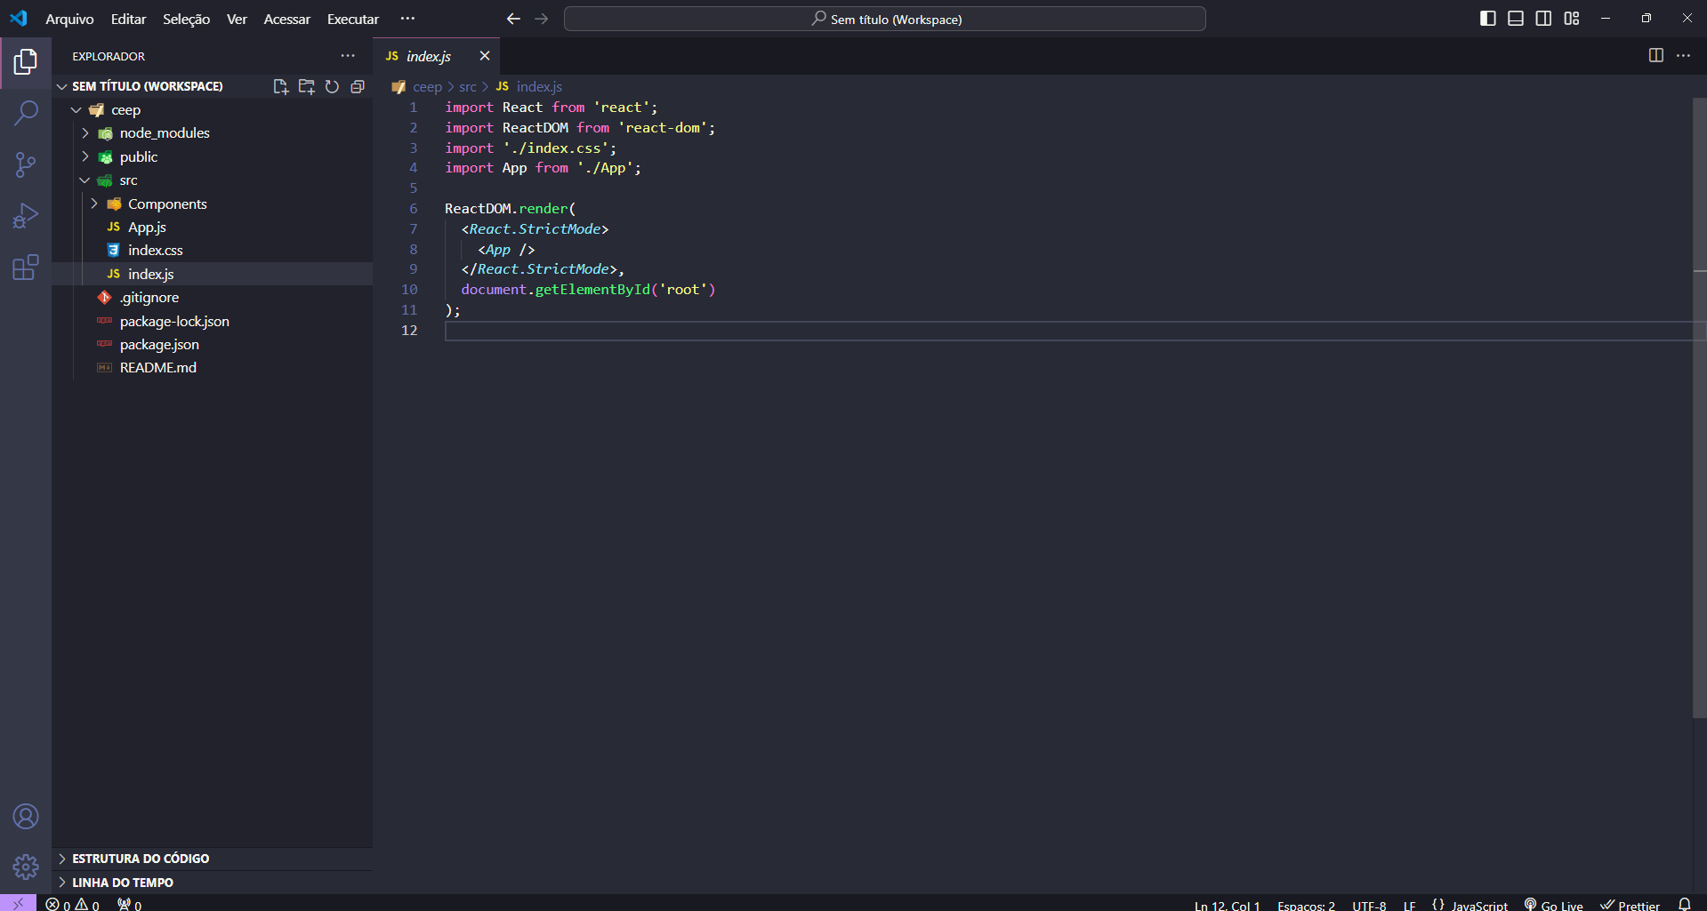Expand the node_modules folder
This screenshot has height=911, width=1707.
85,132
